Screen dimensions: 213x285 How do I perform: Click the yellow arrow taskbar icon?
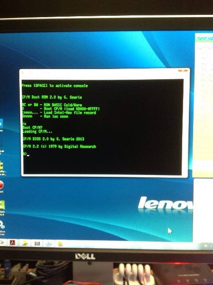click(25, 243)
